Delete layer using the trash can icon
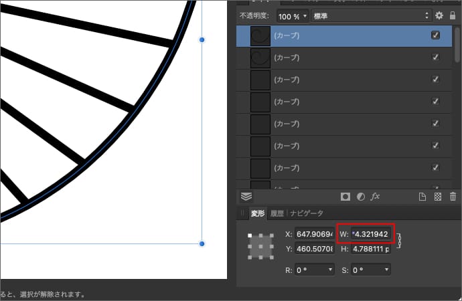Screen dimensions: 462x301 tap(453, 197)
